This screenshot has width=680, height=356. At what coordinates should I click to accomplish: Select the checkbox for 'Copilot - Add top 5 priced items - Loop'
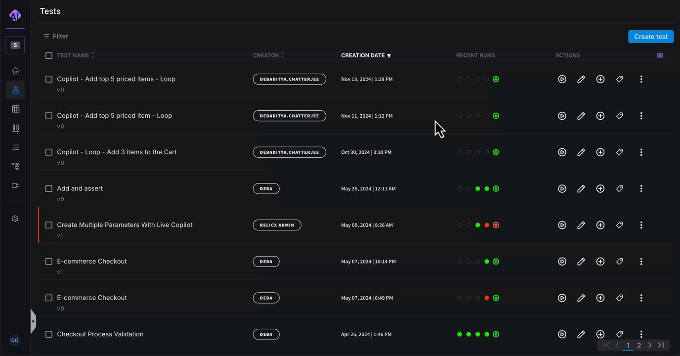click(49, 79)
